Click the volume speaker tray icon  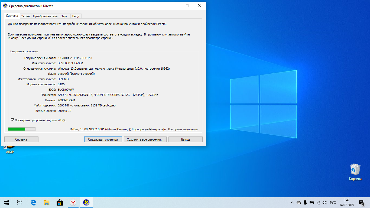tap(325, 203)
